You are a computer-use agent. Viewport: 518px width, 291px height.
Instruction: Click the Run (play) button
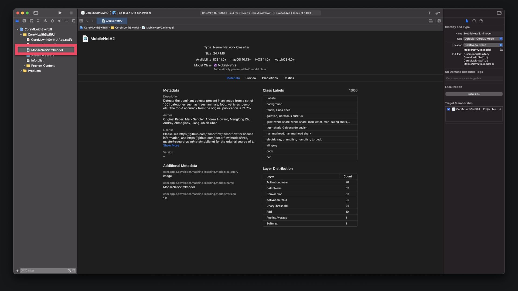pyautogui.click(x=60, y=13)
